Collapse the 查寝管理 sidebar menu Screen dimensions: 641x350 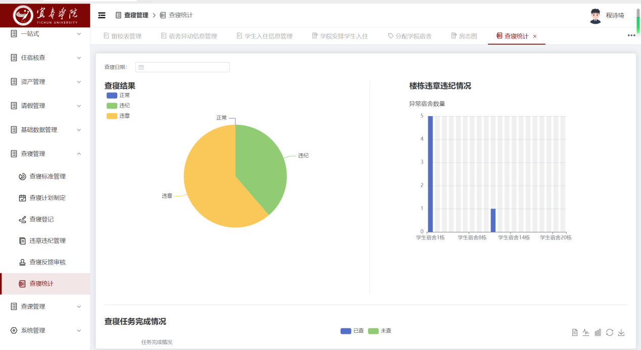[x=45, y=154]
